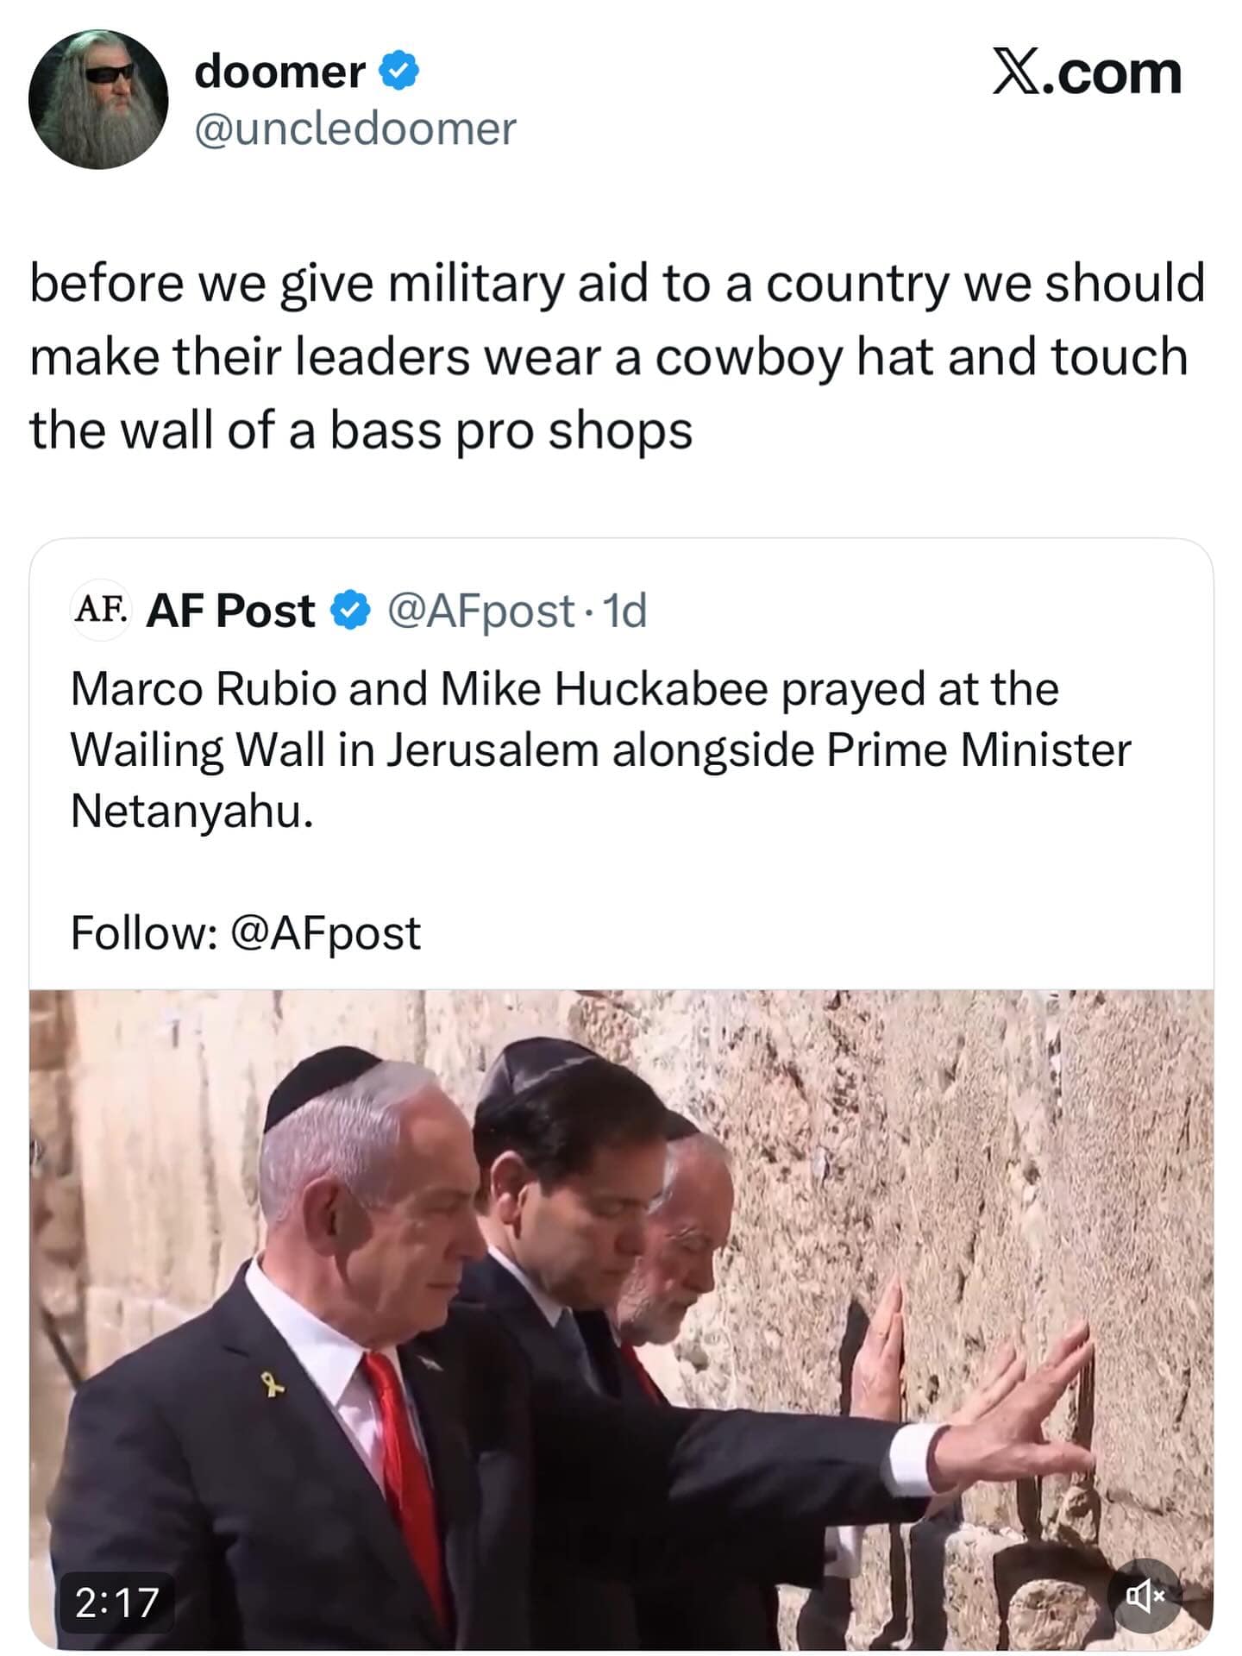This screenshot has width=1242, height=1656.
Task: Open the AF Post logo avatar
Action: tap(100, 609)
